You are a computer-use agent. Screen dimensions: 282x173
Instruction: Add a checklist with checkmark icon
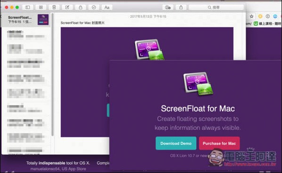[94, 8]
